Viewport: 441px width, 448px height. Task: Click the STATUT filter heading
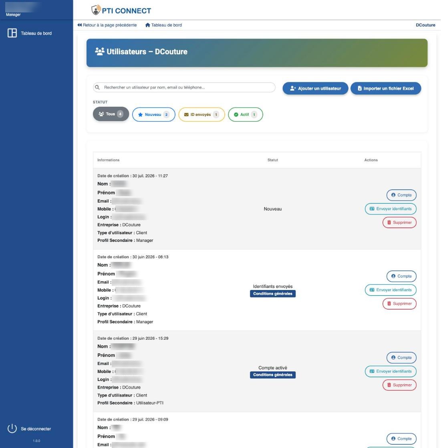[100, 102]
